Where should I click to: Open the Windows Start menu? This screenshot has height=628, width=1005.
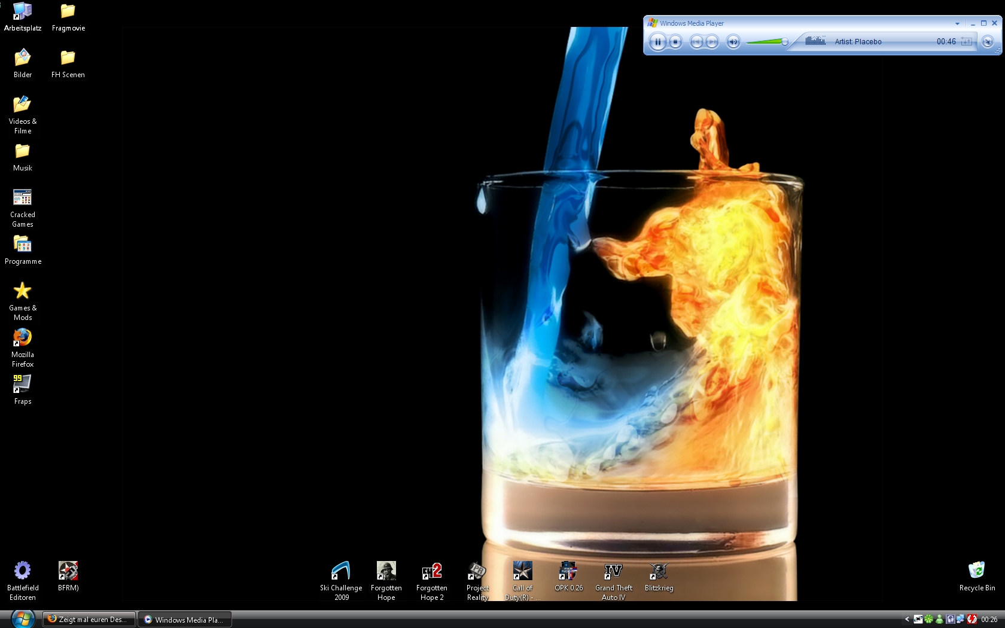(22, 618)
